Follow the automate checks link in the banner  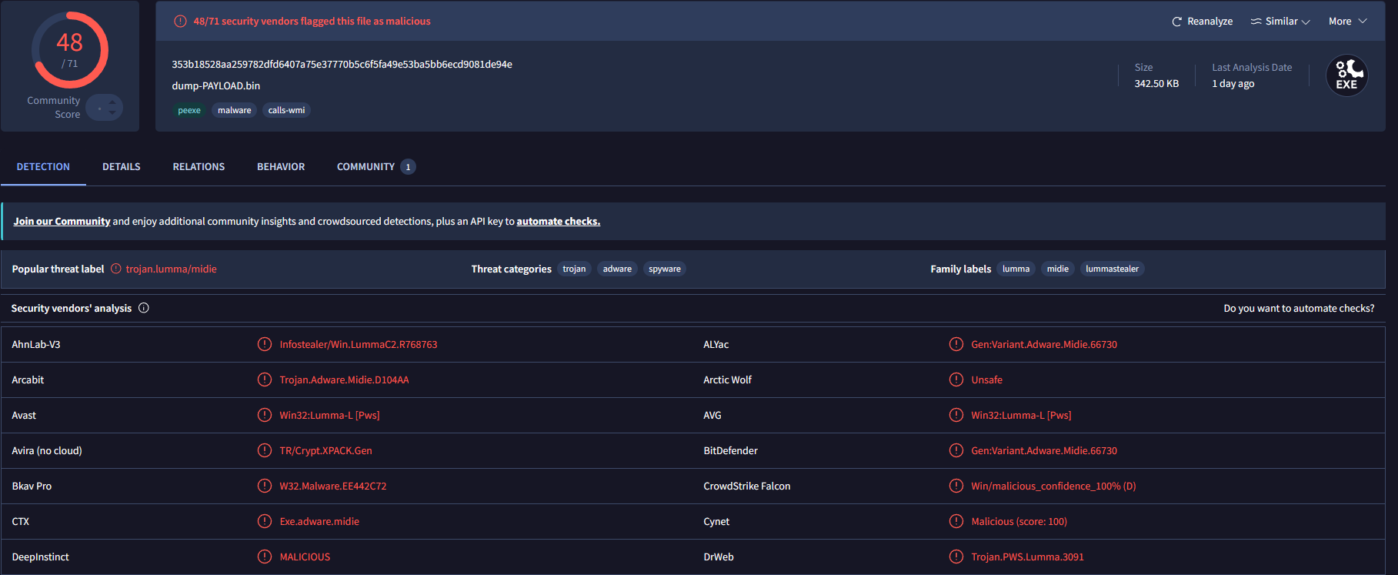click(559, 221)
